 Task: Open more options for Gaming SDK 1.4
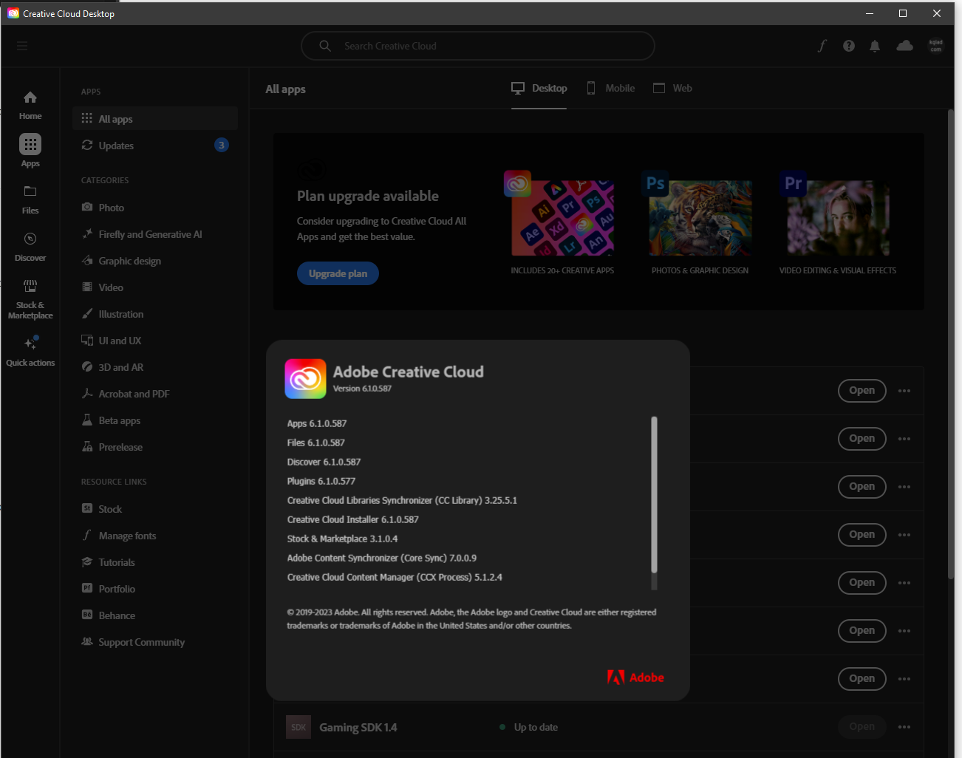(904, 726)
